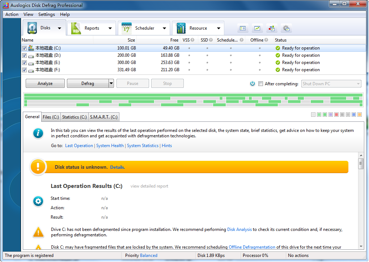The height and width of the screenshot is (262, 369).
Task: Click the Scheduler calendar icon
Action: click(127, 28)
